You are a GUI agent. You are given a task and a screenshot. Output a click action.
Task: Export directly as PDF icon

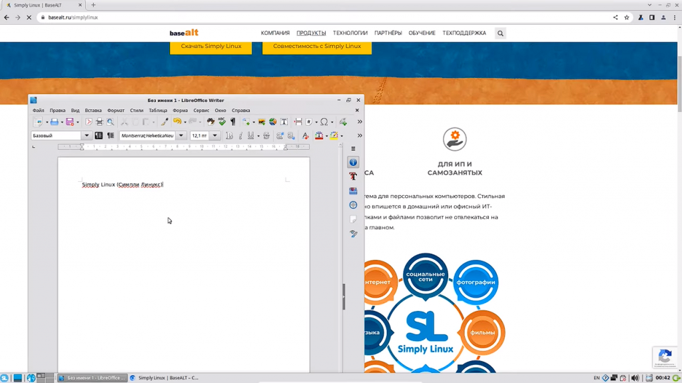(89, 122)
